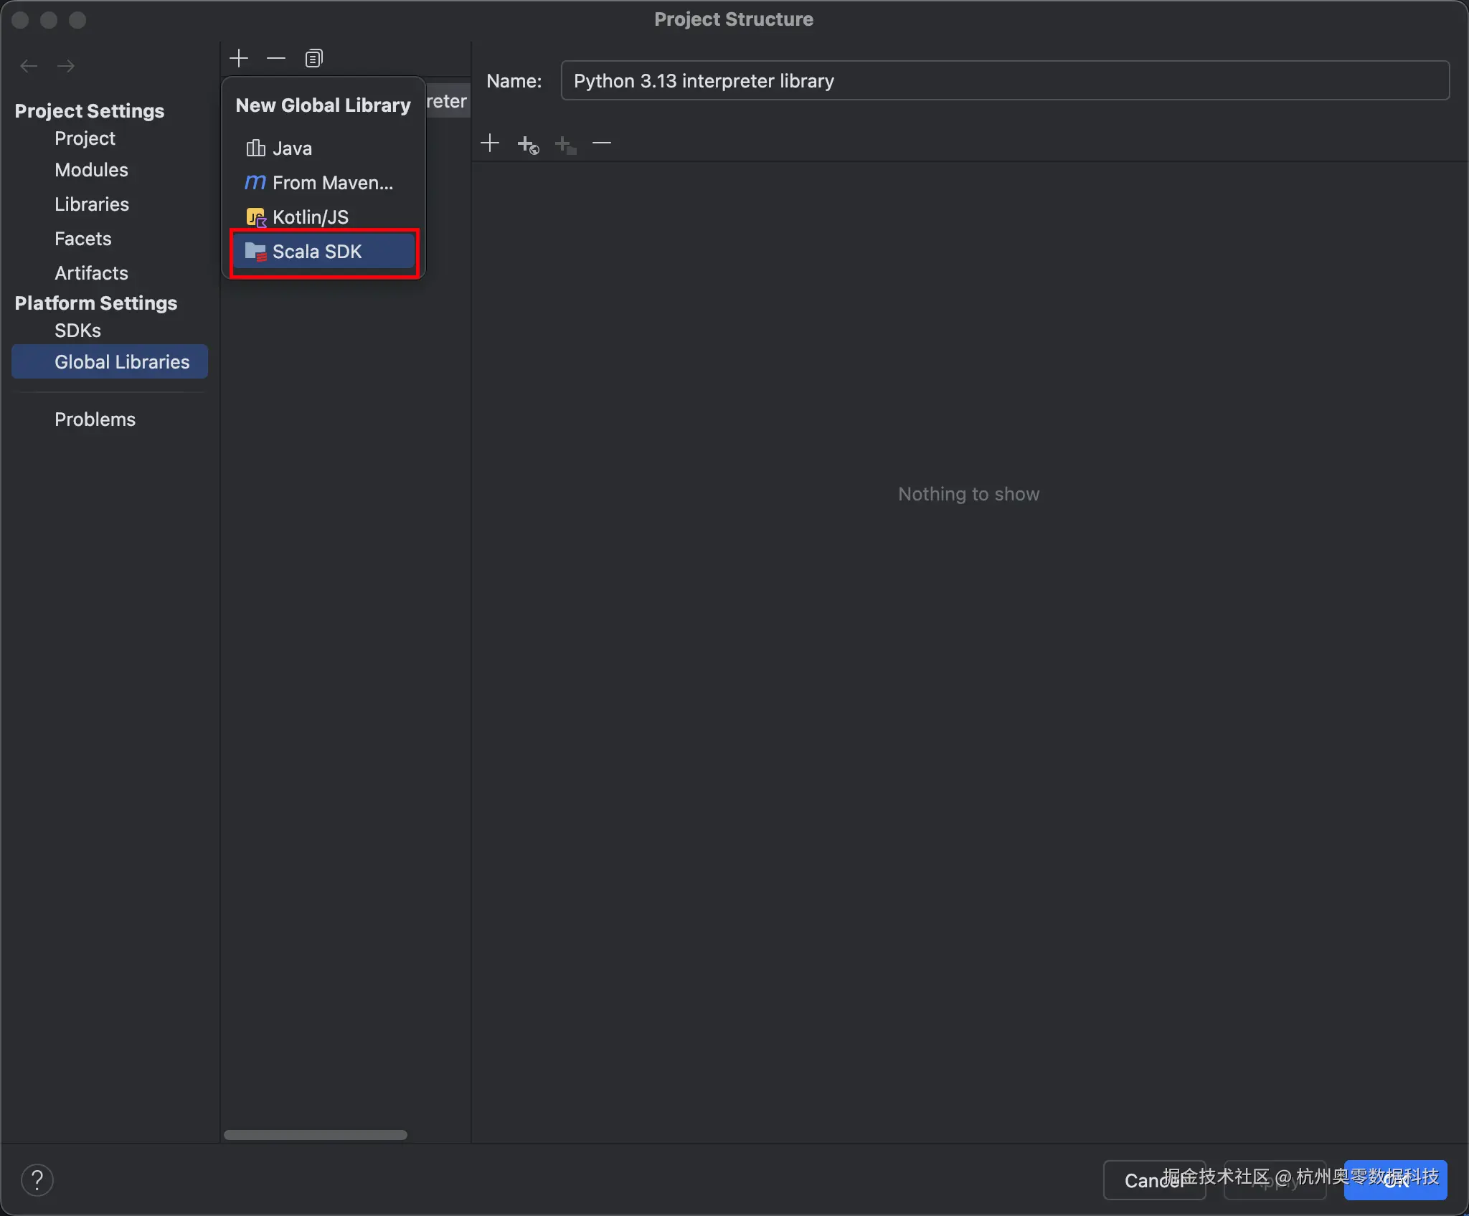Click the library Name text field
The height and width of the screenshot is (1216, 1469).
pyautogui.click(x=1004, y=81)
